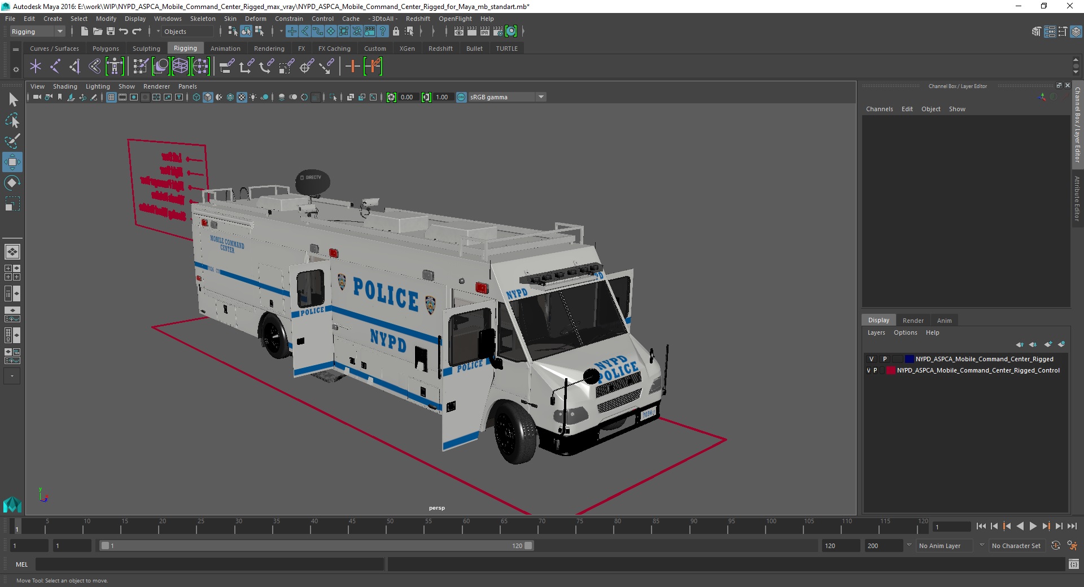Click the Render current frame icon
1084x587 pixels.
pos(472,32)
